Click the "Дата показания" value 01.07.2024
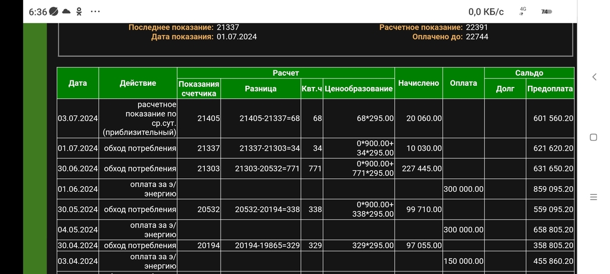This screenshot has width=610, height=274. point(236,36)
